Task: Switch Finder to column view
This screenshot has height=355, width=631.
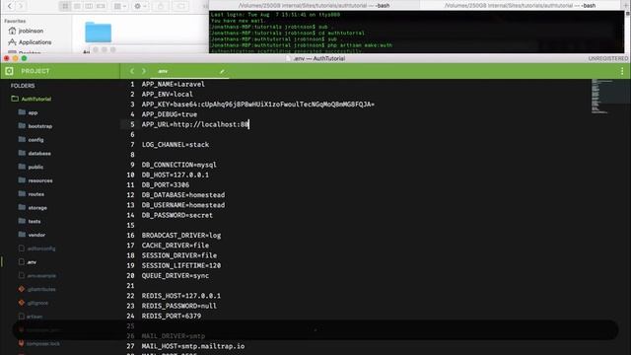Action: (x=89, y=6)
